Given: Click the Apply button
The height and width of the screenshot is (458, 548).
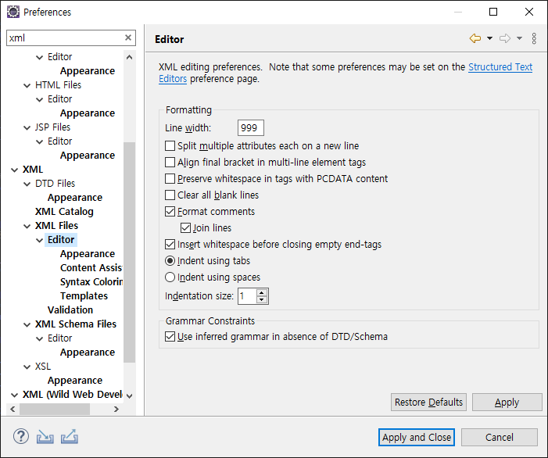Looking at the screenshot, I should pos(507,402).
